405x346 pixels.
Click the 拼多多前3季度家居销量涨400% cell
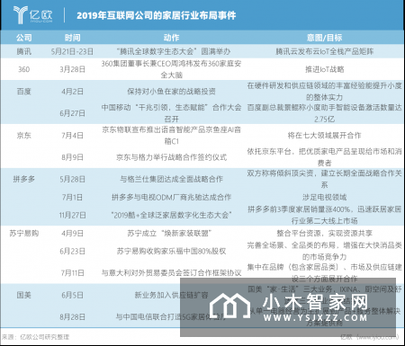[x=324, y=215]
